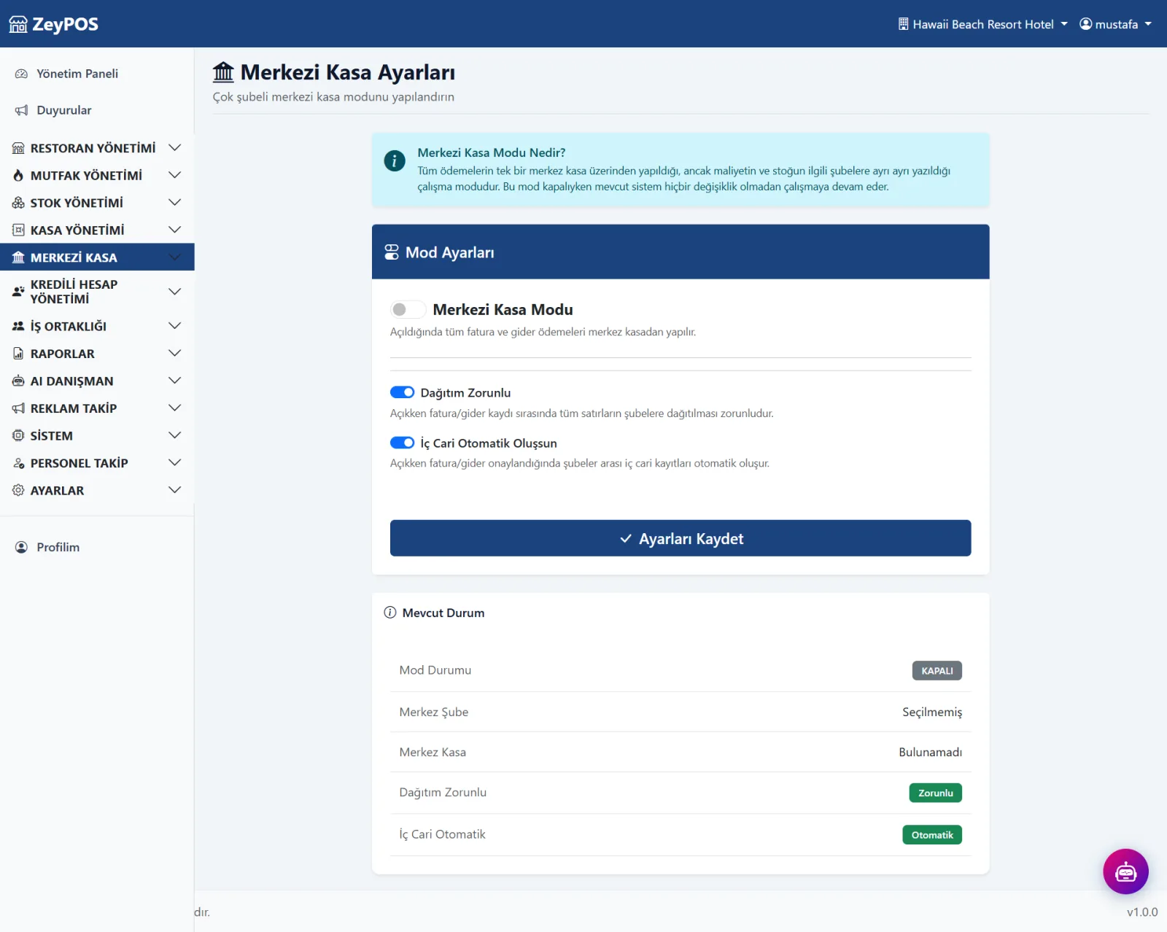This screenshot has height=932, width=1167.
Task: Click the Merkezi Kasa bank icon in sidebar
Action: (18, 257)
